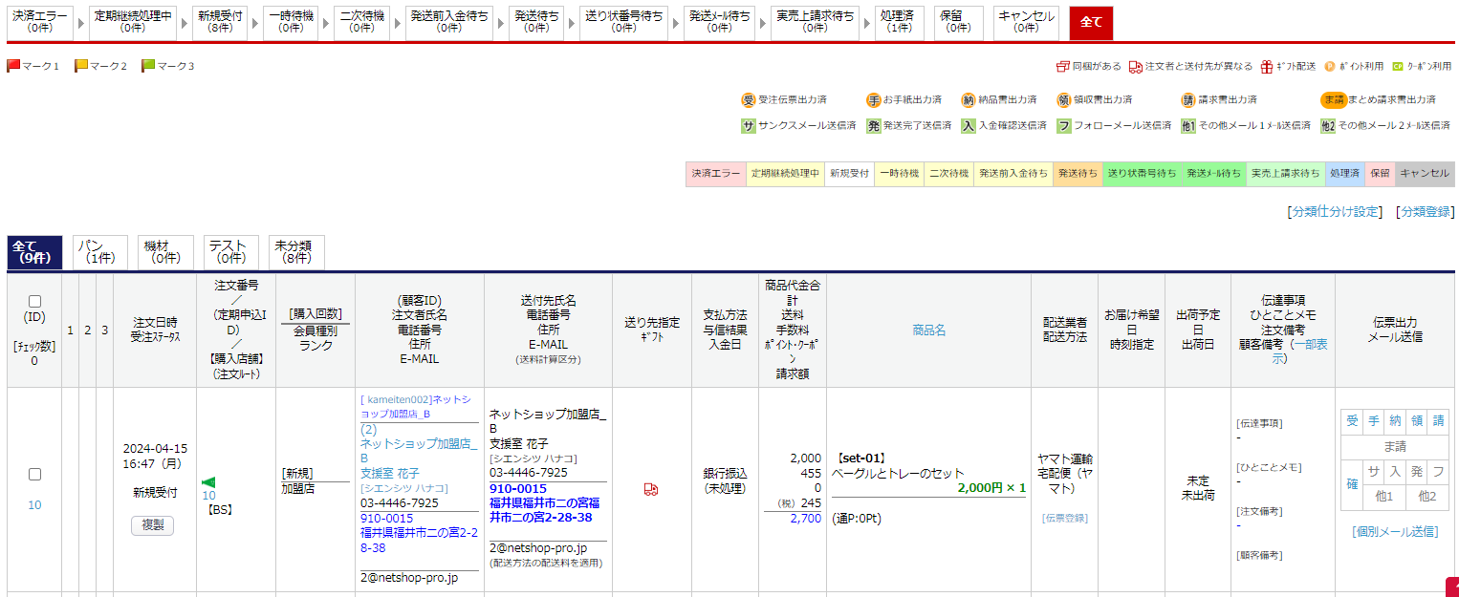
Task: Click the 領 receipt icon in the order row
Action: coord(1417,420)
